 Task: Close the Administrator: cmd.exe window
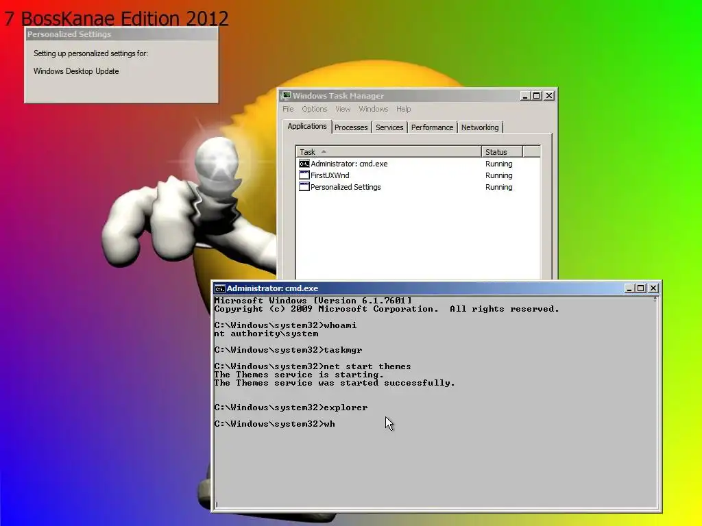[653, 288]
